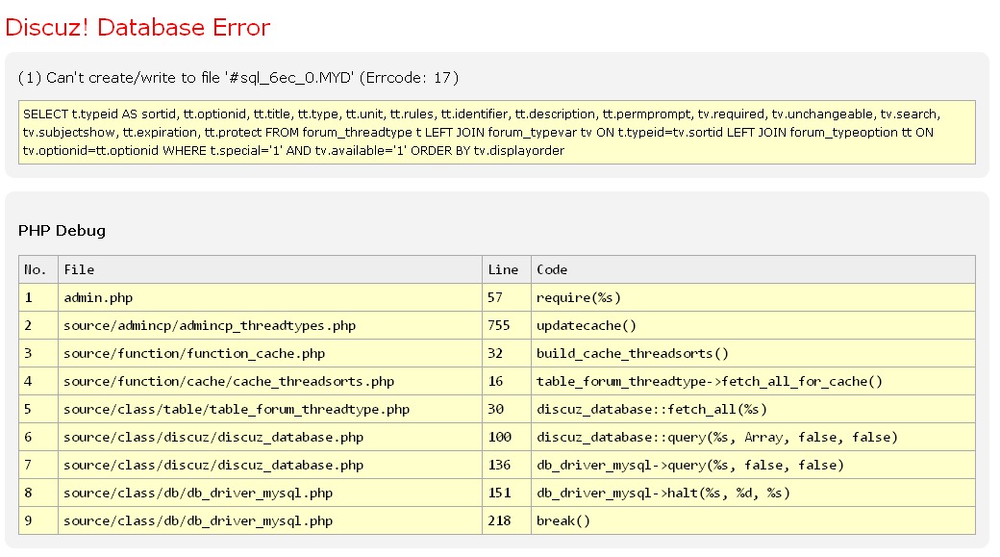Viewport: 1000px width, 557px height.
Task: Click the 'No.' column header
Action: 38,269
